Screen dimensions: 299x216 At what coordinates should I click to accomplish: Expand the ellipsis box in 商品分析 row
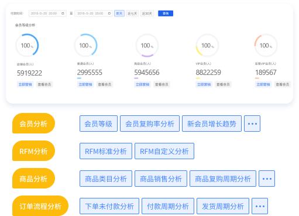tap(267, 179)
